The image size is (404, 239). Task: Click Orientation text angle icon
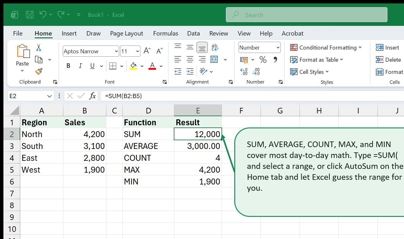[203, 71]
